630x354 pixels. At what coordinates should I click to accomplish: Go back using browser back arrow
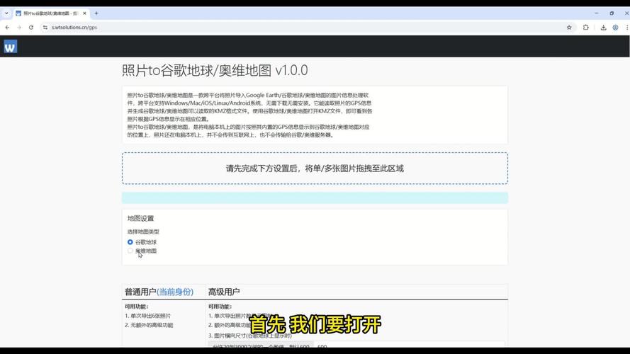click(7, 28)
